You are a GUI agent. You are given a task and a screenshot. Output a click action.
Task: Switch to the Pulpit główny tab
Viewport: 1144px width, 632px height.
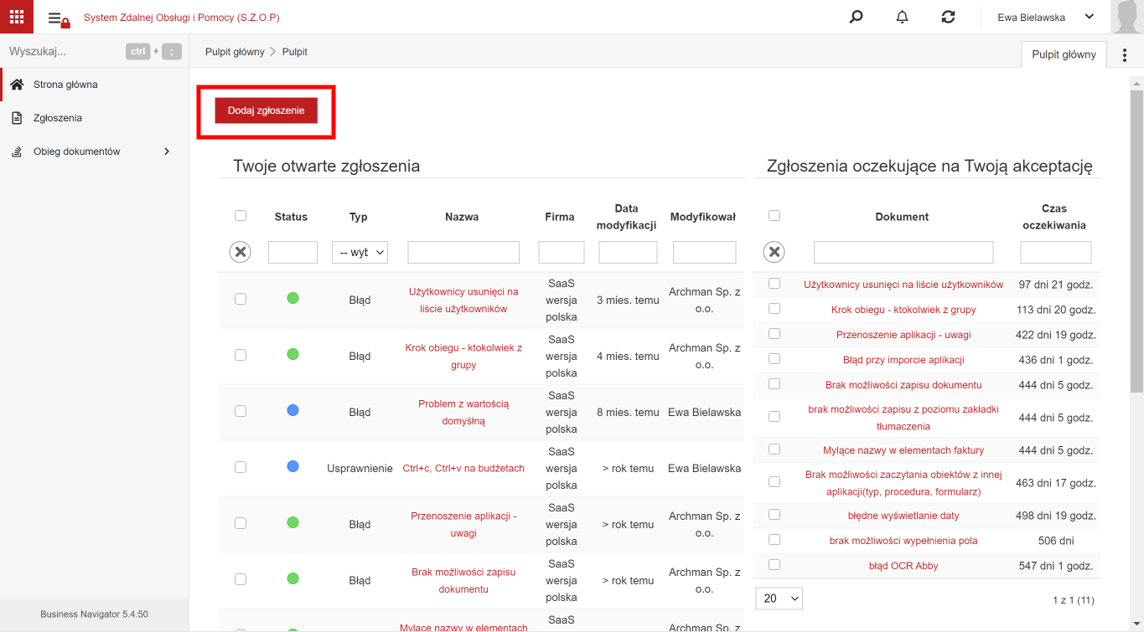[x=1064, y=54]
